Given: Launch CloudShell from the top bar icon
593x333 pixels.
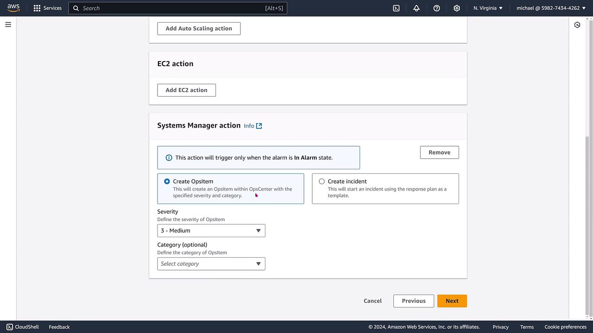Looking at the screenshot, I should [x=396, y=8].
